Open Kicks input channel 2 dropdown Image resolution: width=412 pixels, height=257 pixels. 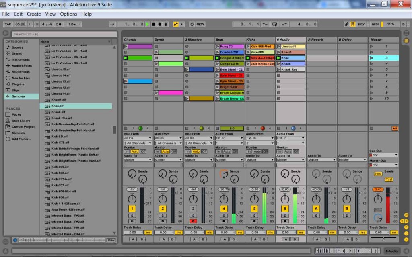(x=260, y=143)
